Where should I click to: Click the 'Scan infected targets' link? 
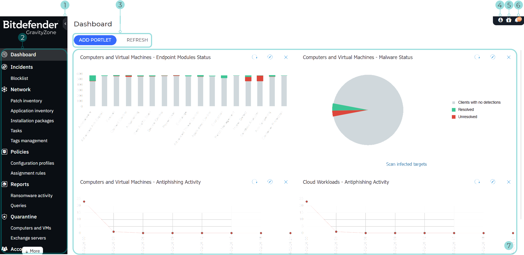(406, 164)
